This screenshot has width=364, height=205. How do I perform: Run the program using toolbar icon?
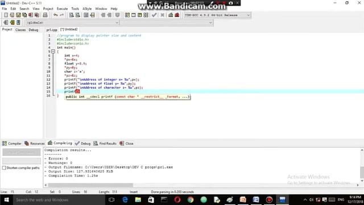(x=134, y=15)
